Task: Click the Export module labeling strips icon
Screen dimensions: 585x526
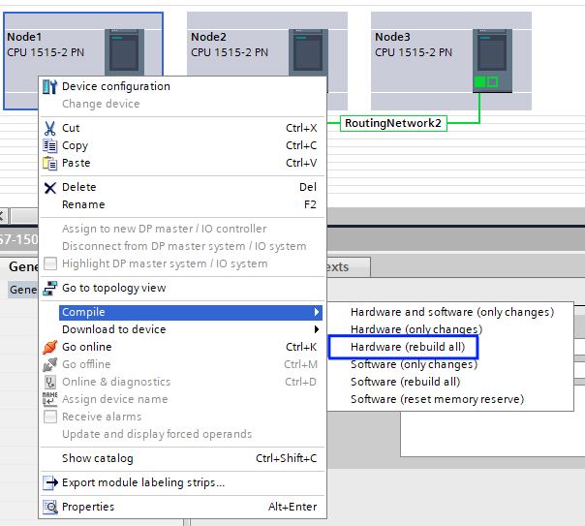Action: [50, 482]
